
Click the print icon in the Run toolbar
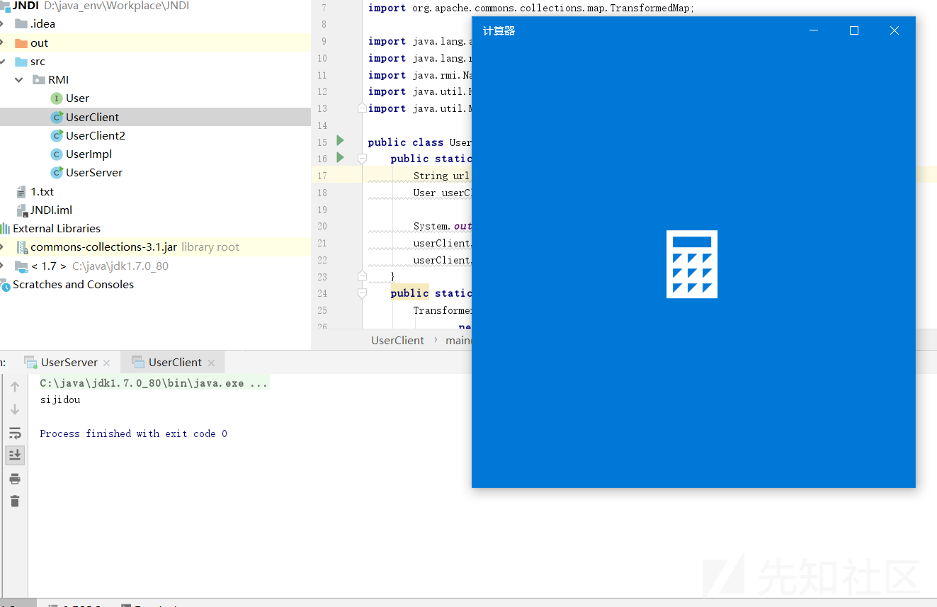15,480
